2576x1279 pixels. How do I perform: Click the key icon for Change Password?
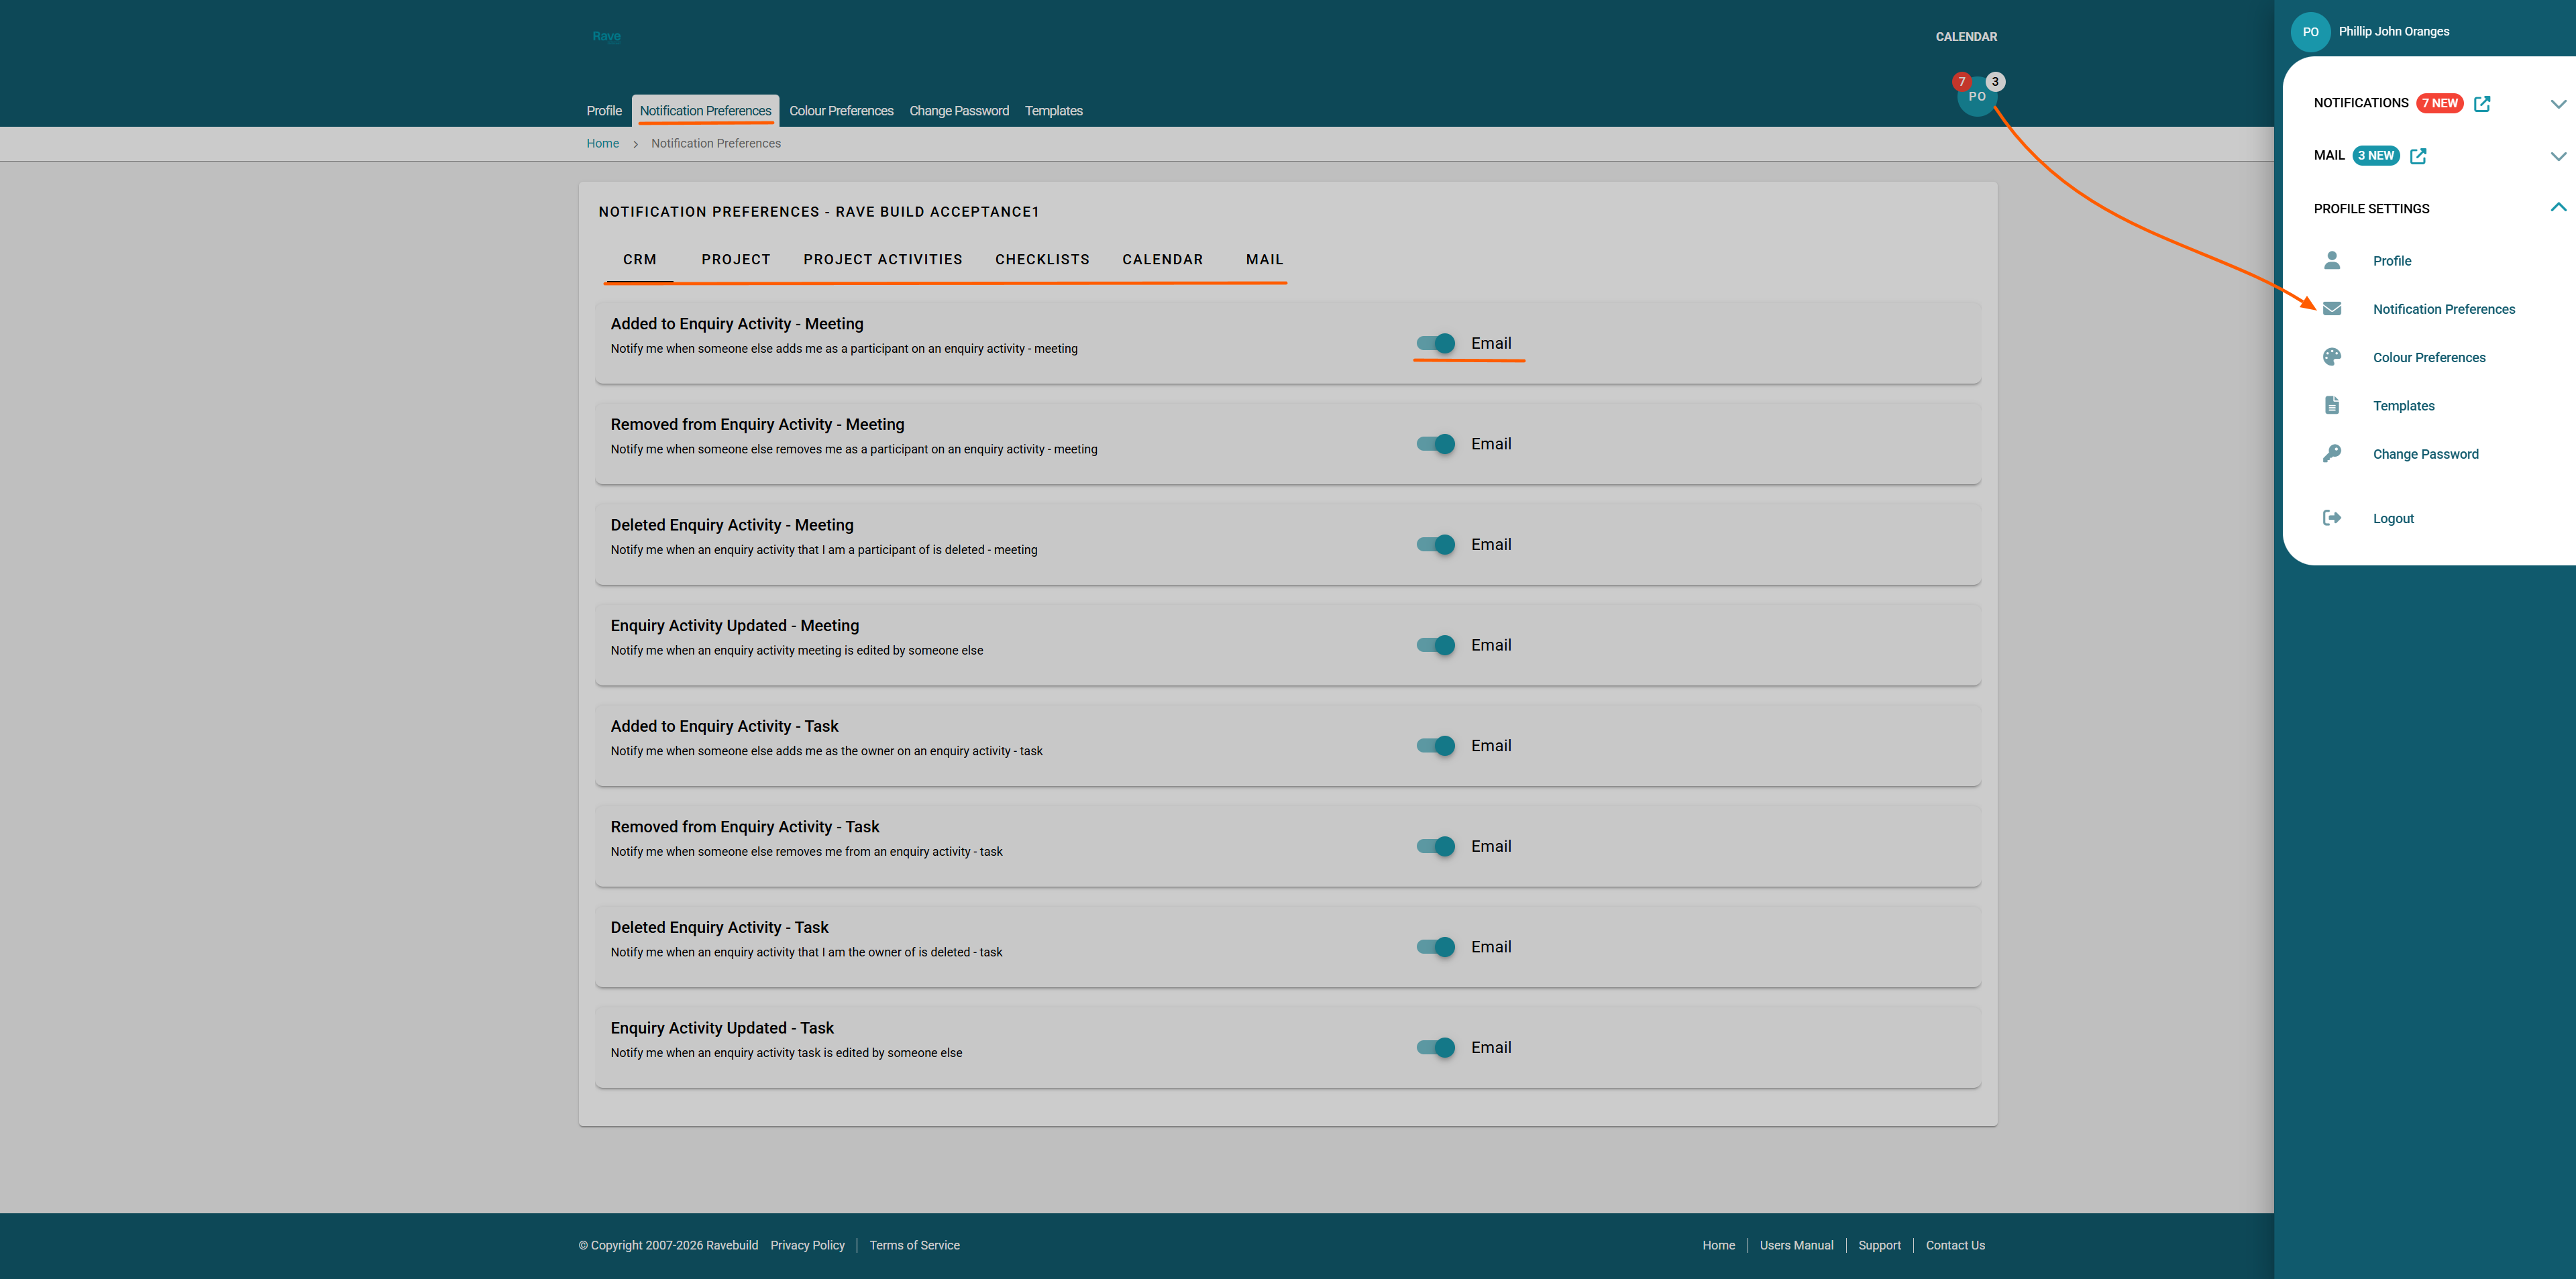coord(2331,454)
